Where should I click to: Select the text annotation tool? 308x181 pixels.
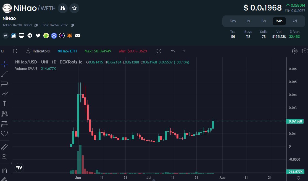point(4,104)
